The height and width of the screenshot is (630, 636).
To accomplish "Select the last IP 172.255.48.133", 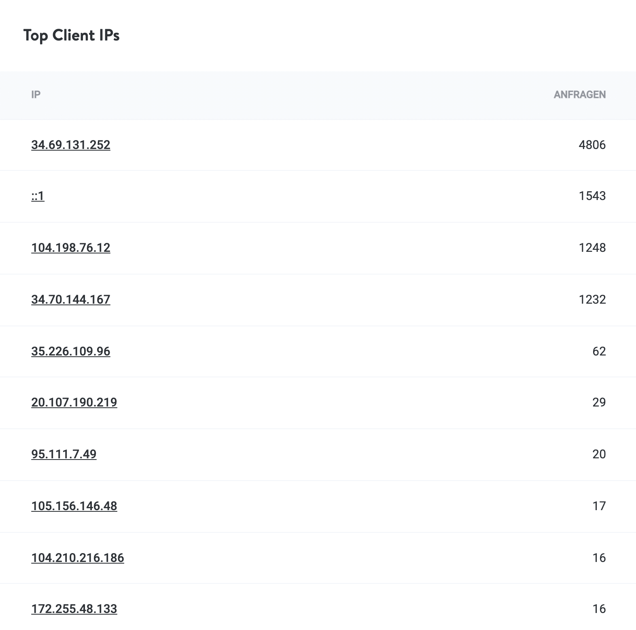I will (74, 608).
